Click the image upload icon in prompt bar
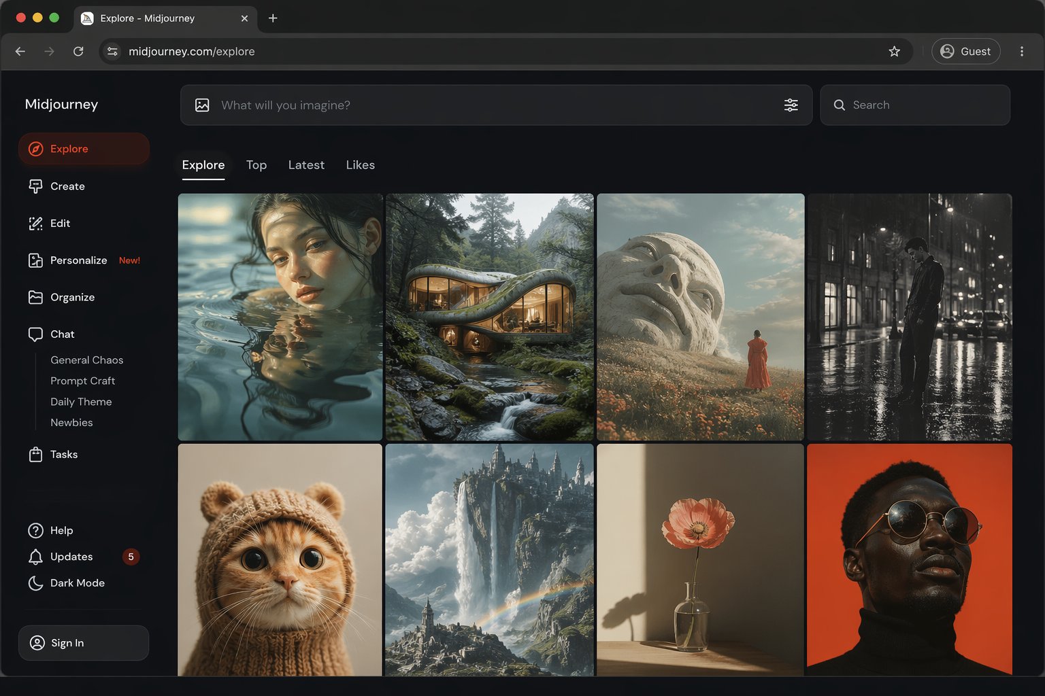1045x696 pixels. pos(202,105)
